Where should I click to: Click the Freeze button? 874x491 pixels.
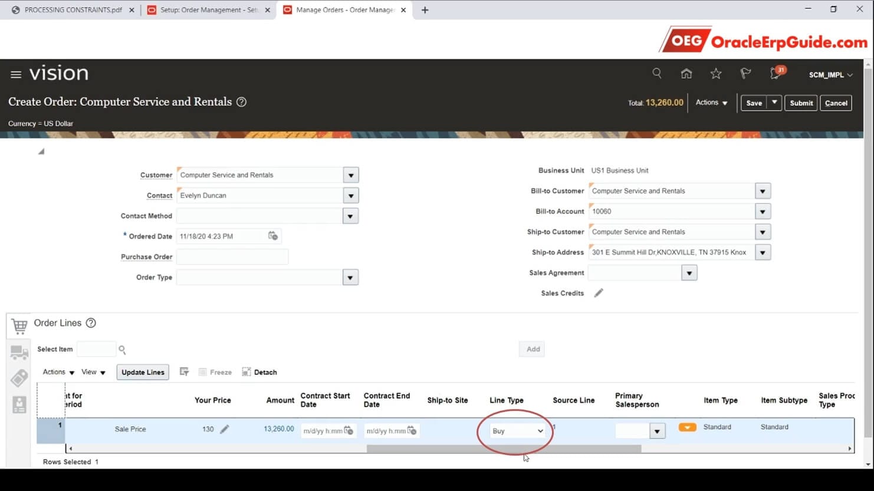(x=215, y=372)
